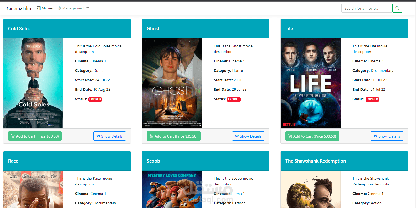416x208 pixels.
Task: Expand the Management dropdown menu
Action: click(x=73, y=8)
